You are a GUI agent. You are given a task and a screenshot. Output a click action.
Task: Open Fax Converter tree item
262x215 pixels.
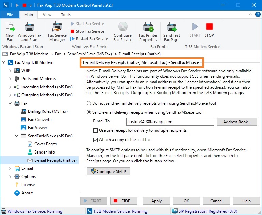40,120
